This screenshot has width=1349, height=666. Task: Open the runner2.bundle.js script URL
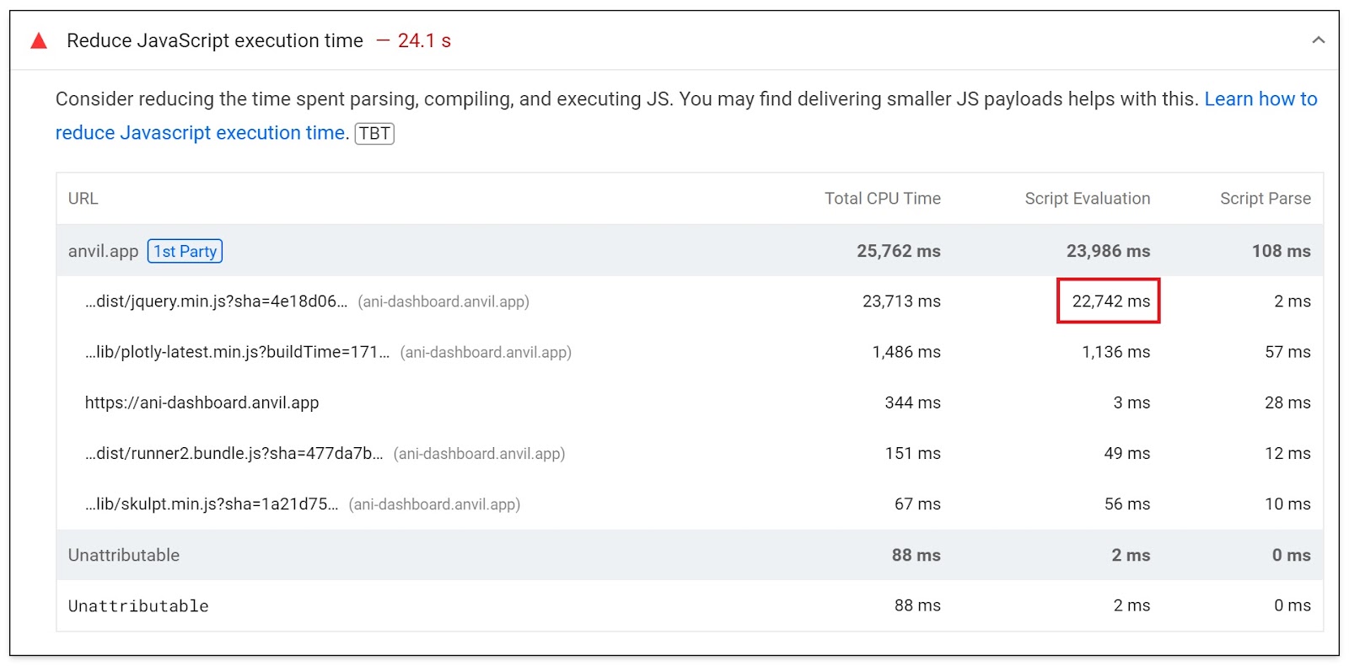[x=234, y=453]
